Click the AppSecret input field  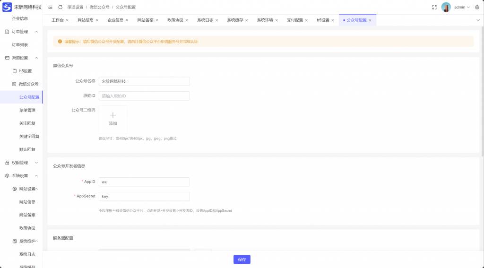[144, 196]
